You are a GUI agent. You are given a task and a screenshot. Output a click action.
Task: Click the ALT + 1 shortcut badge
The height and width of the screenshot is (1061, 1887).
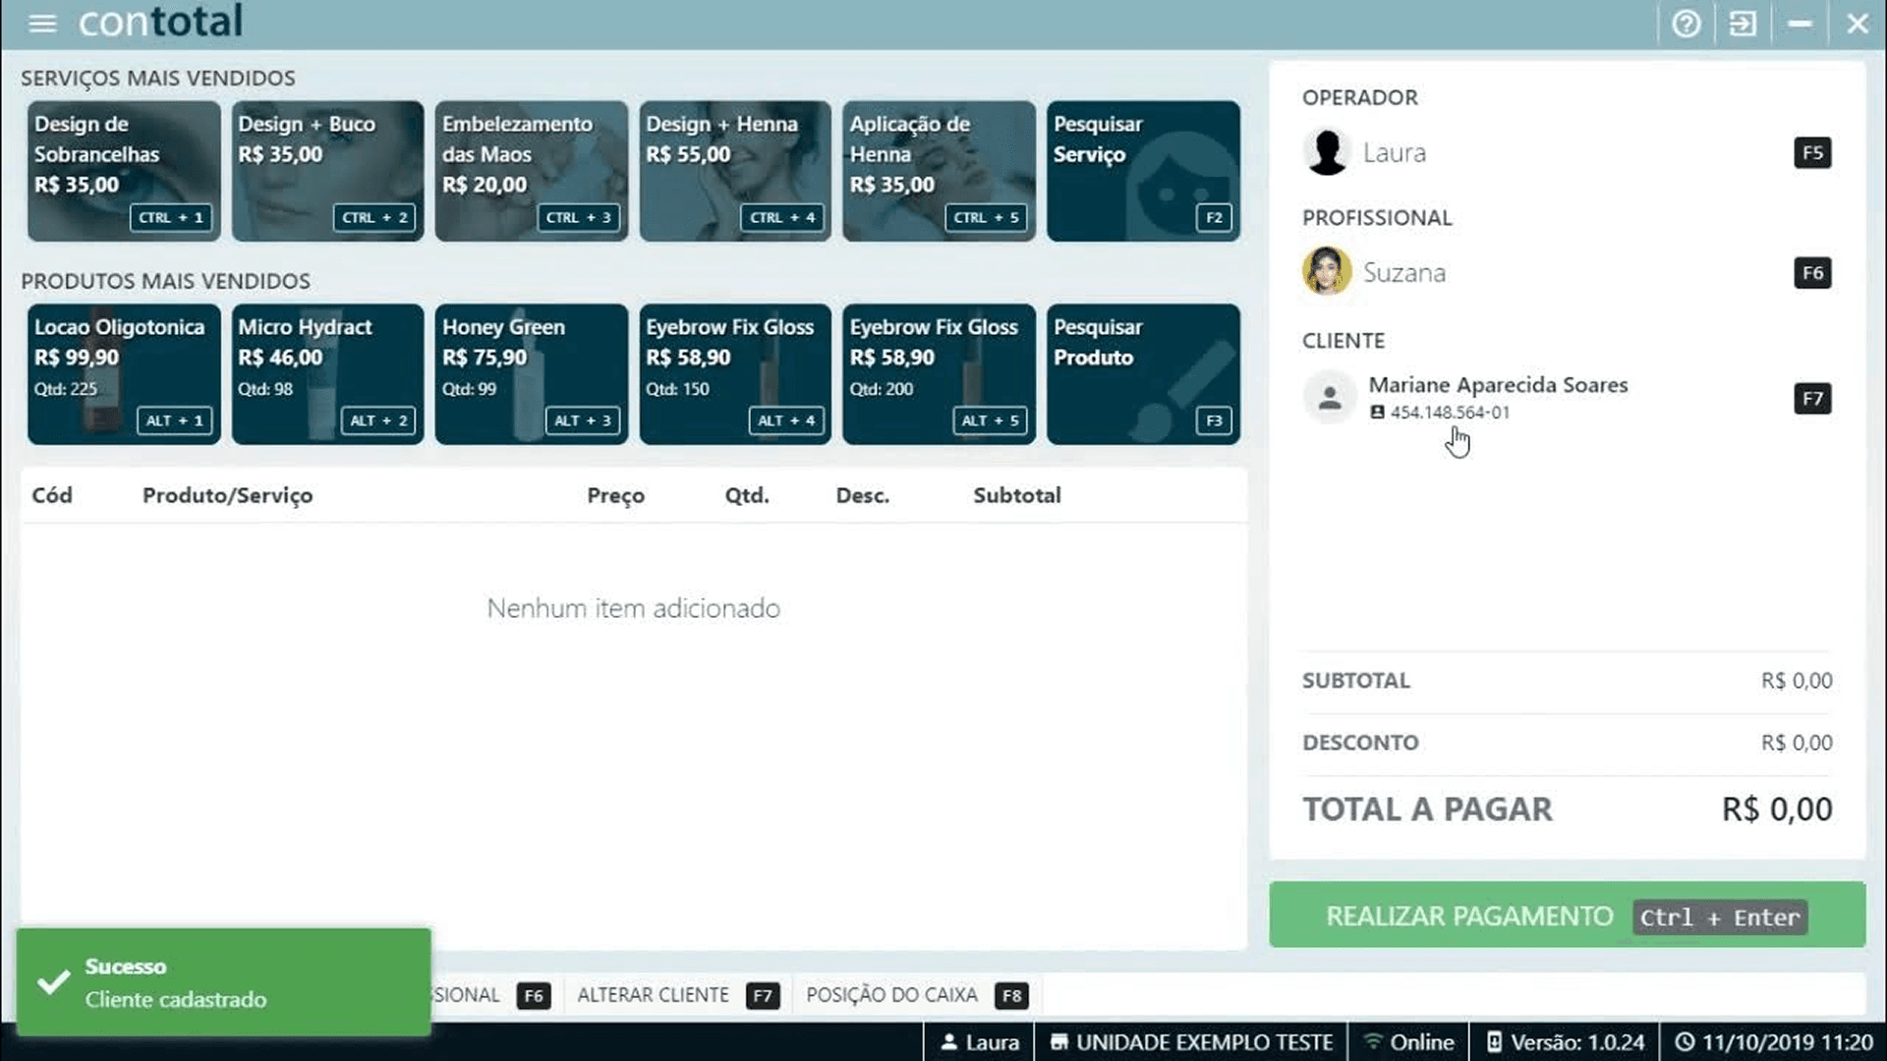point(174,420)
